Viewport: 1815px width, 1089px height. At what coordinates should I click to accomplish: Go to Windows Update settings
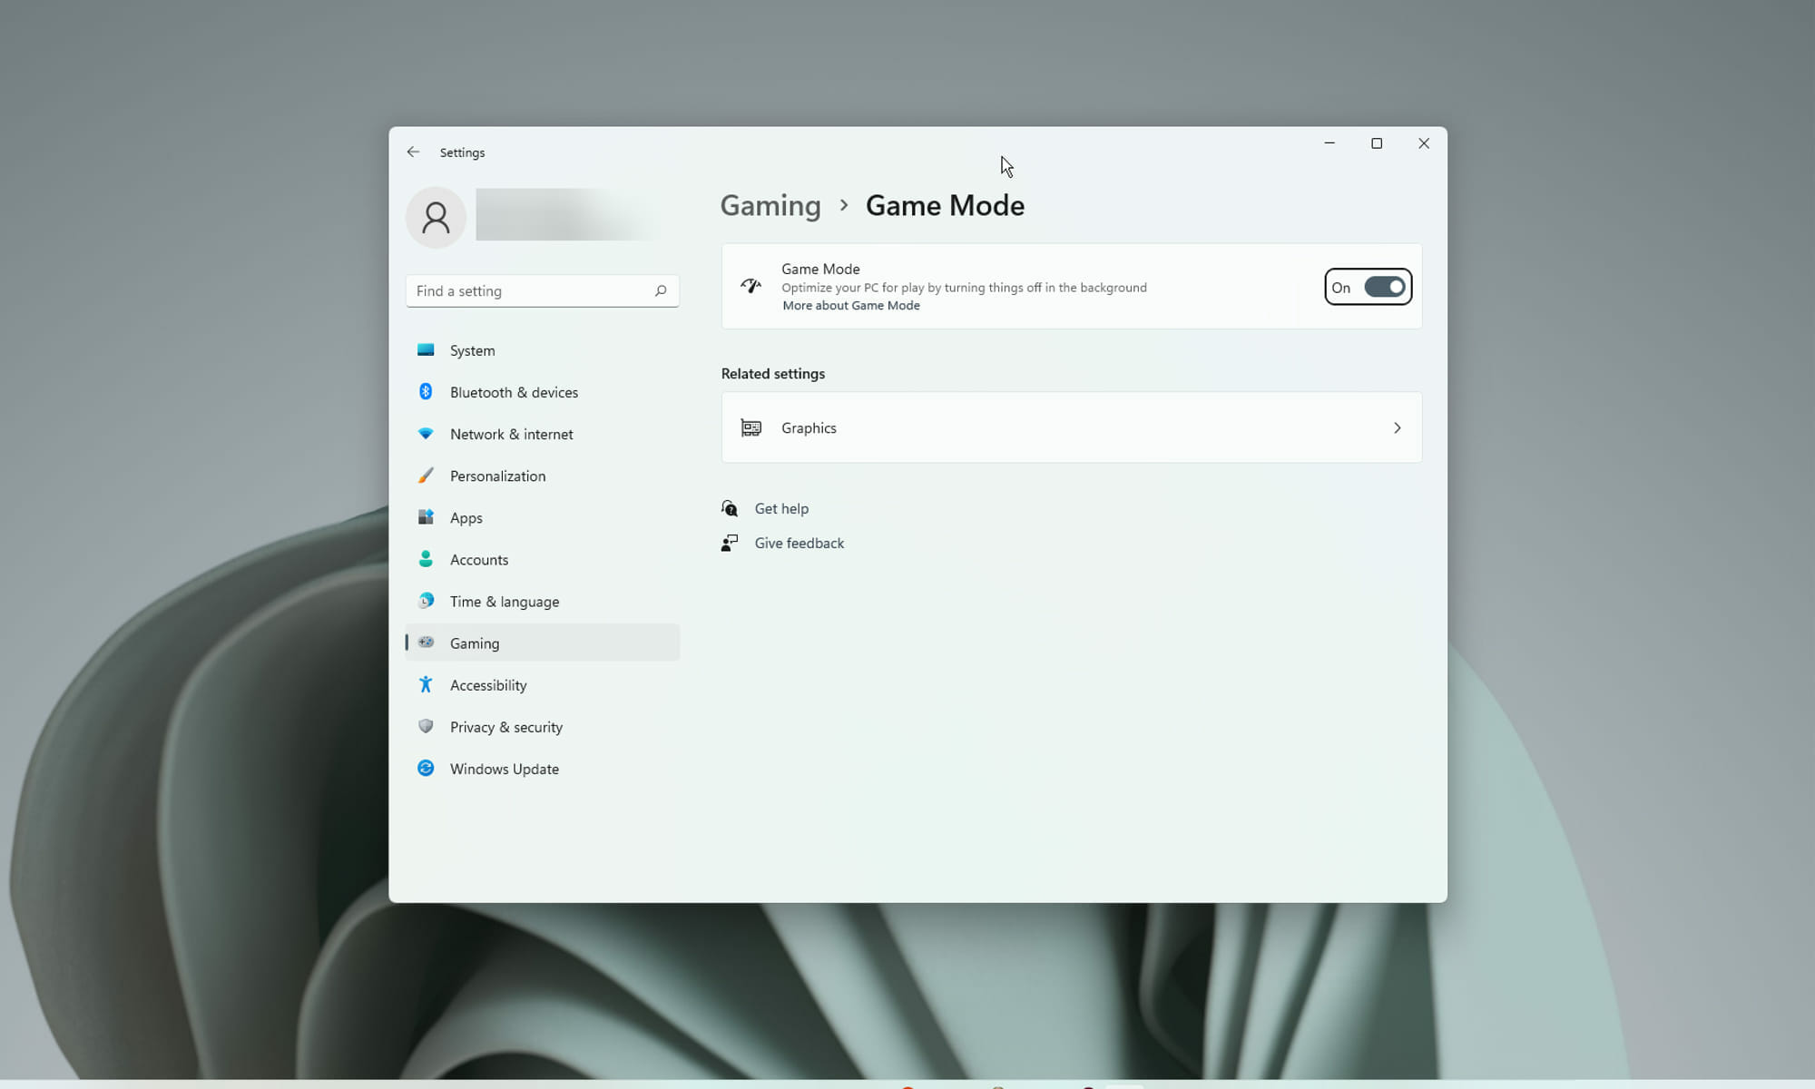(x=543, y=768)
